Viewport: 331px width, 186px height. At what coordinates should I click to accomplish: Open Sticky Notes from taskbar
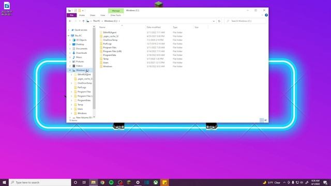[164, 182]
